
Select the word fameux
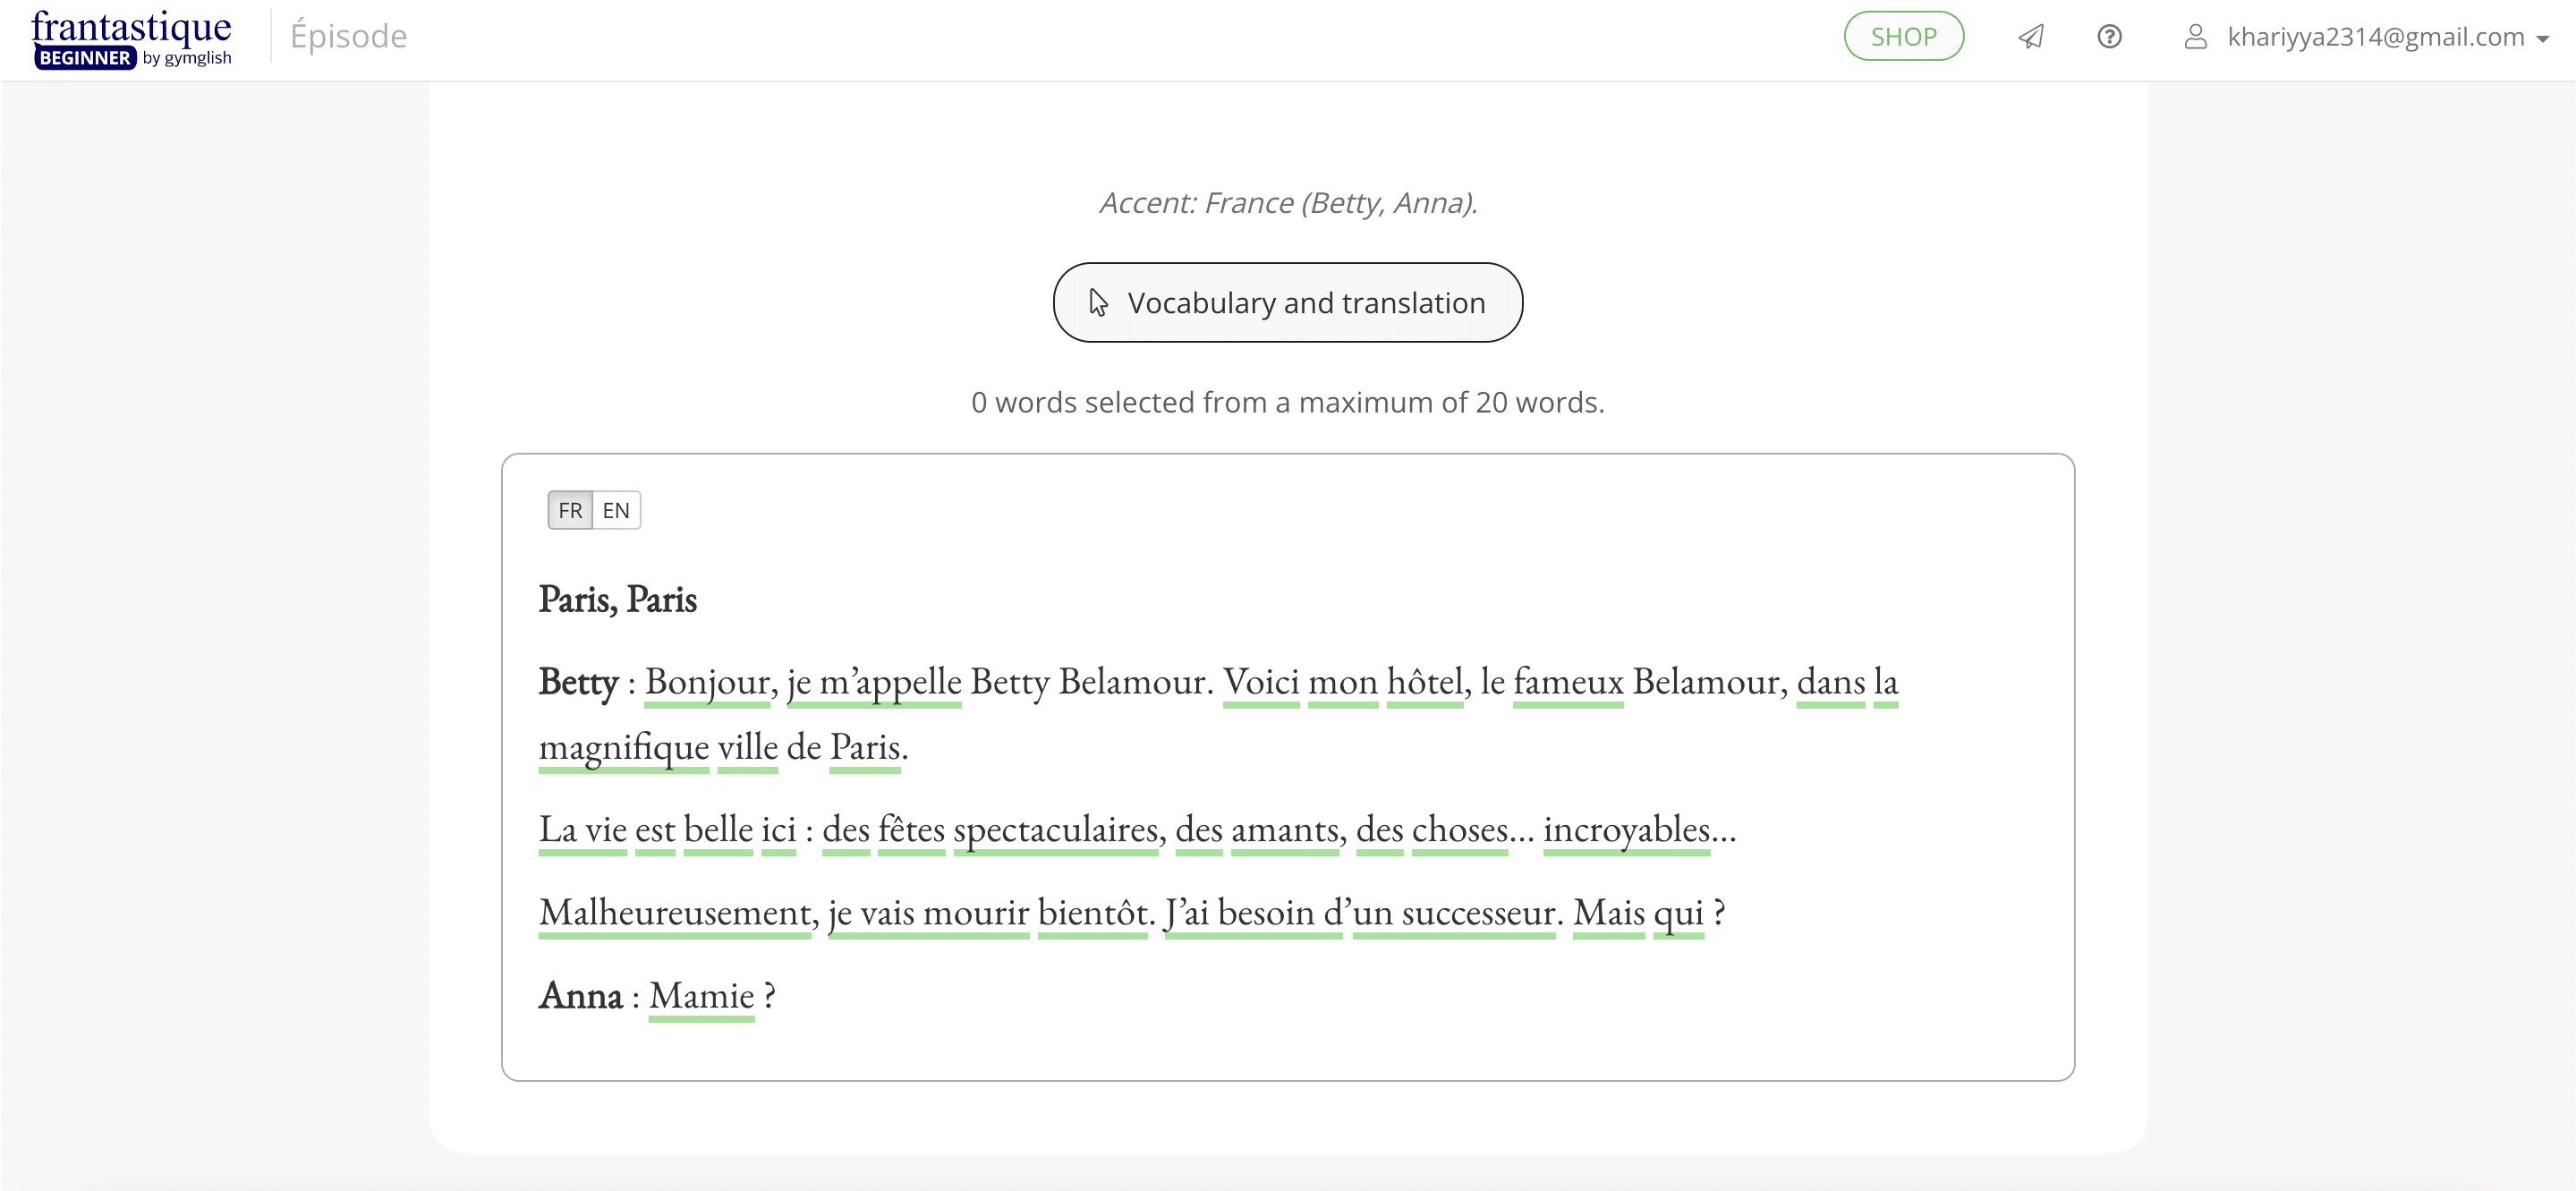tap(1567, 682)
